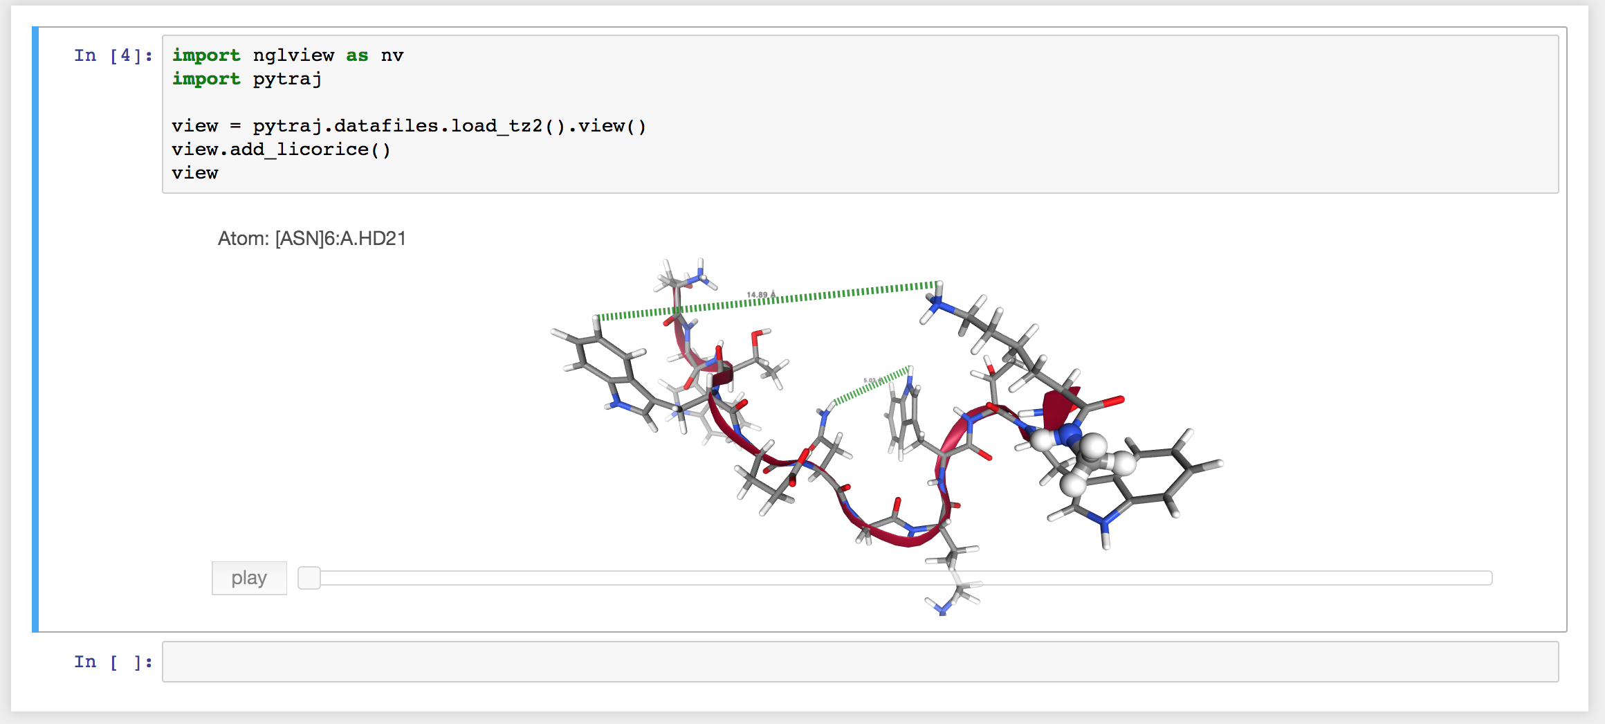Click the load_tz2 code line
The image size is (1605, 724).
409,126
